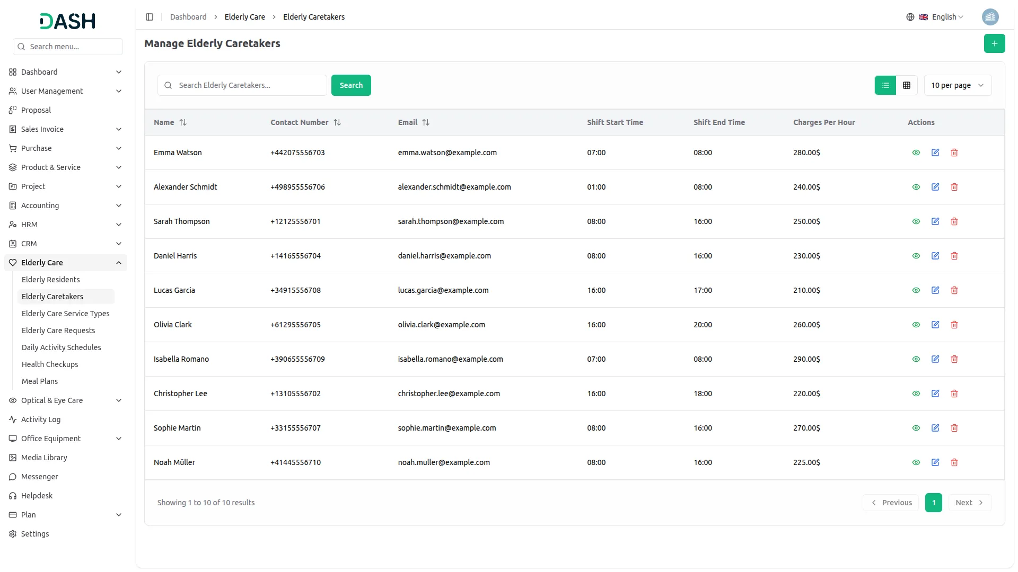
Task: Click the Previous pagination button
Action: click(x=892, y=503)
